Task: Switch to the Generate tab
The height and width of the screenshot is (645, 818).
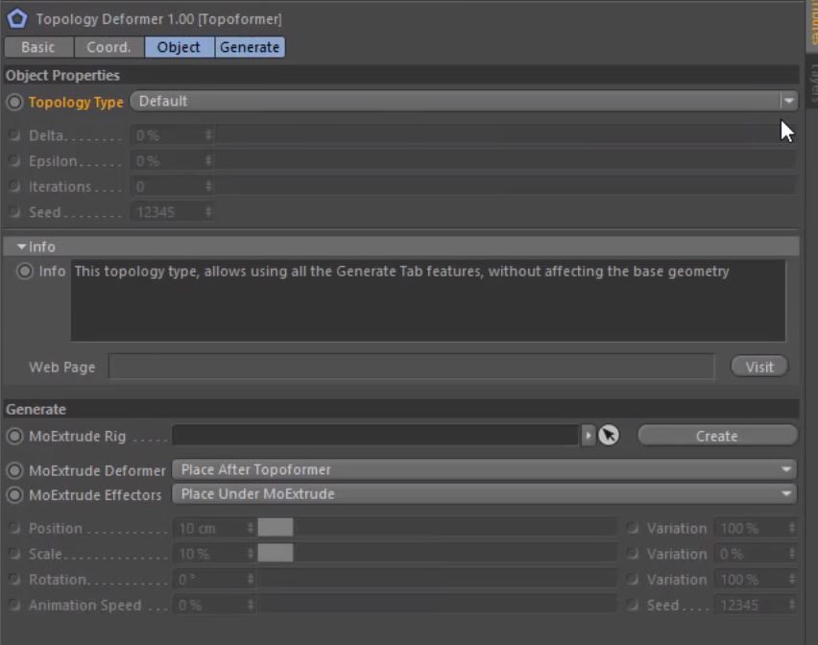Action: pos(250,46)
